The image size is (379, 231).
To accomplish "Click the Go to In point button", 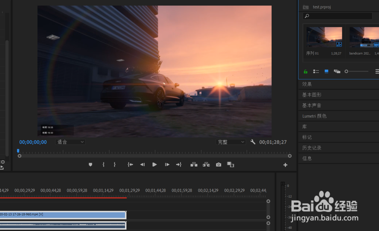I will tap(130, 165).
